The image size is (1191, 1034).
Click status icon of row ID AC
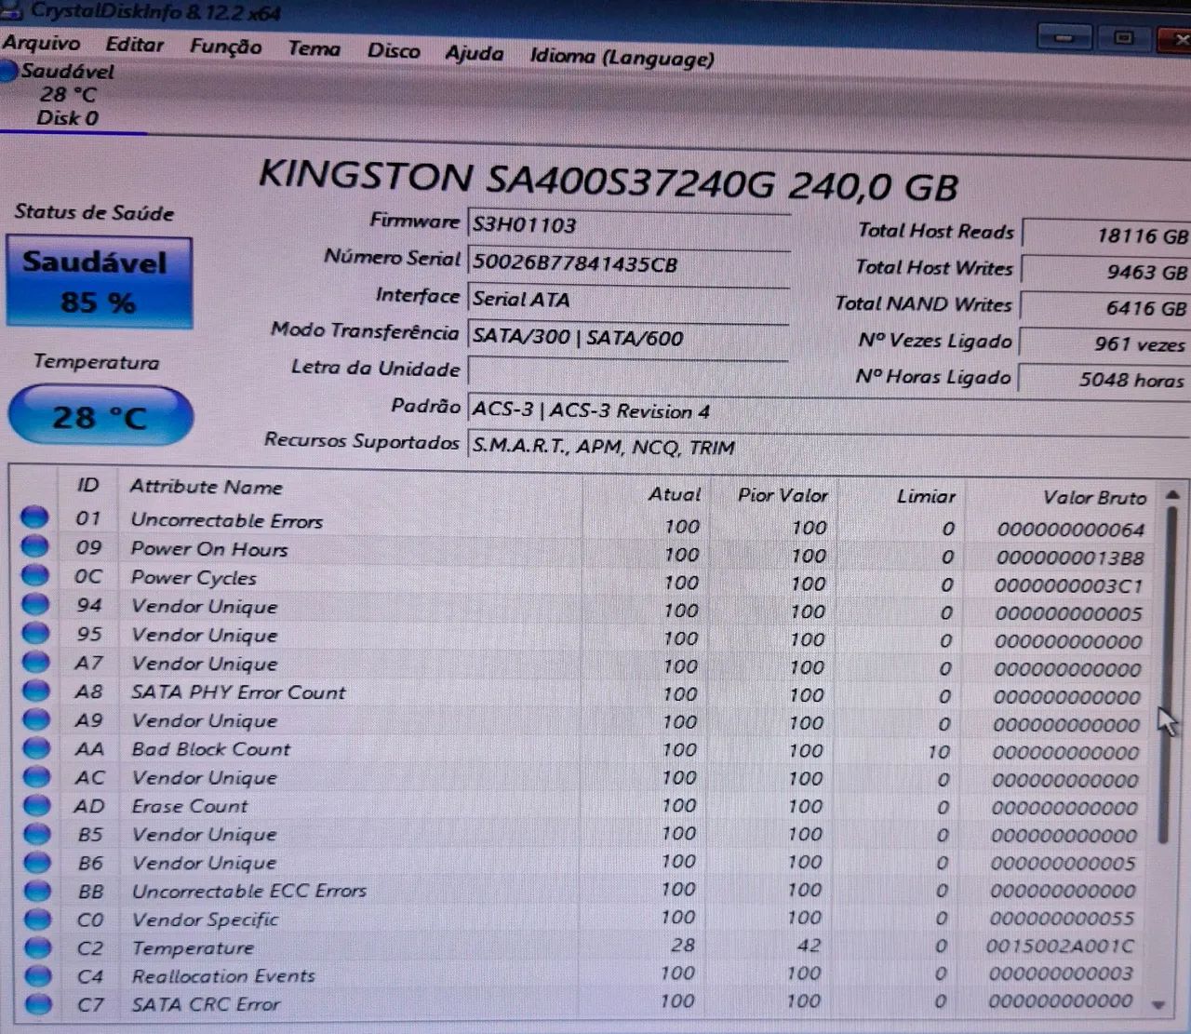point(36,776)
